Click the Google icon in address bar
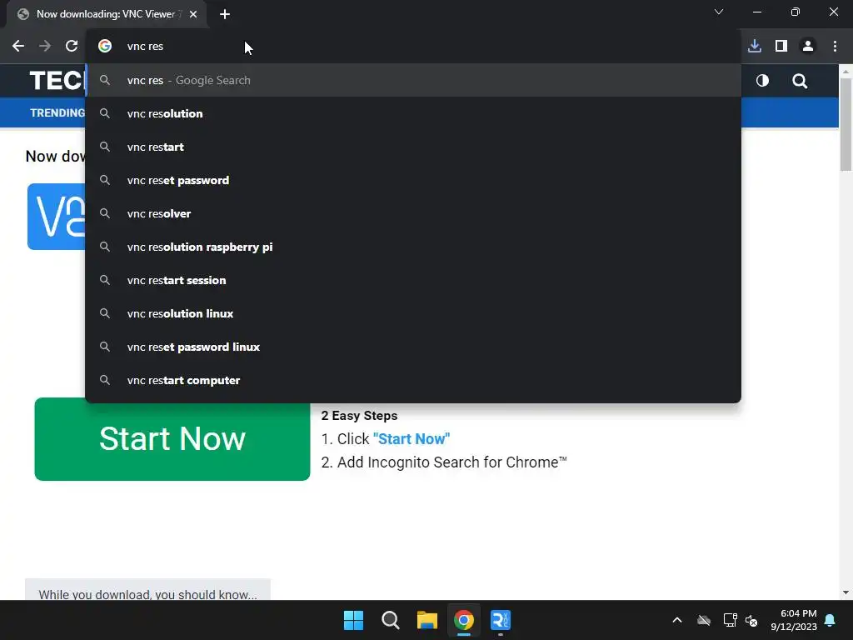 point(105,47)
